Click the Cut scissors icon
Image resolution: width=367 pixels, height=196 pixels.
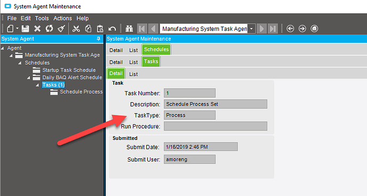click(x=76, y=29)
